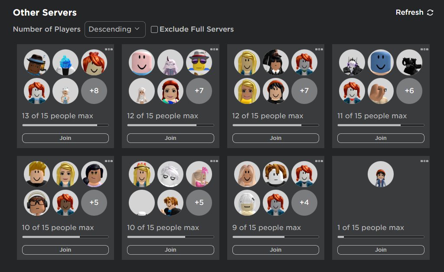
Task: Select the fedora hat avatar in 13-player server
Action: tap(37, 62)
